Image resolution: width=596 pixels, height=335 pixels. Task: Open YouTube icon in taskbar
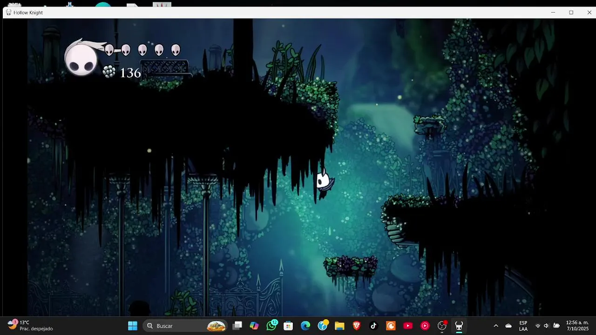click(x=408, y=326)
